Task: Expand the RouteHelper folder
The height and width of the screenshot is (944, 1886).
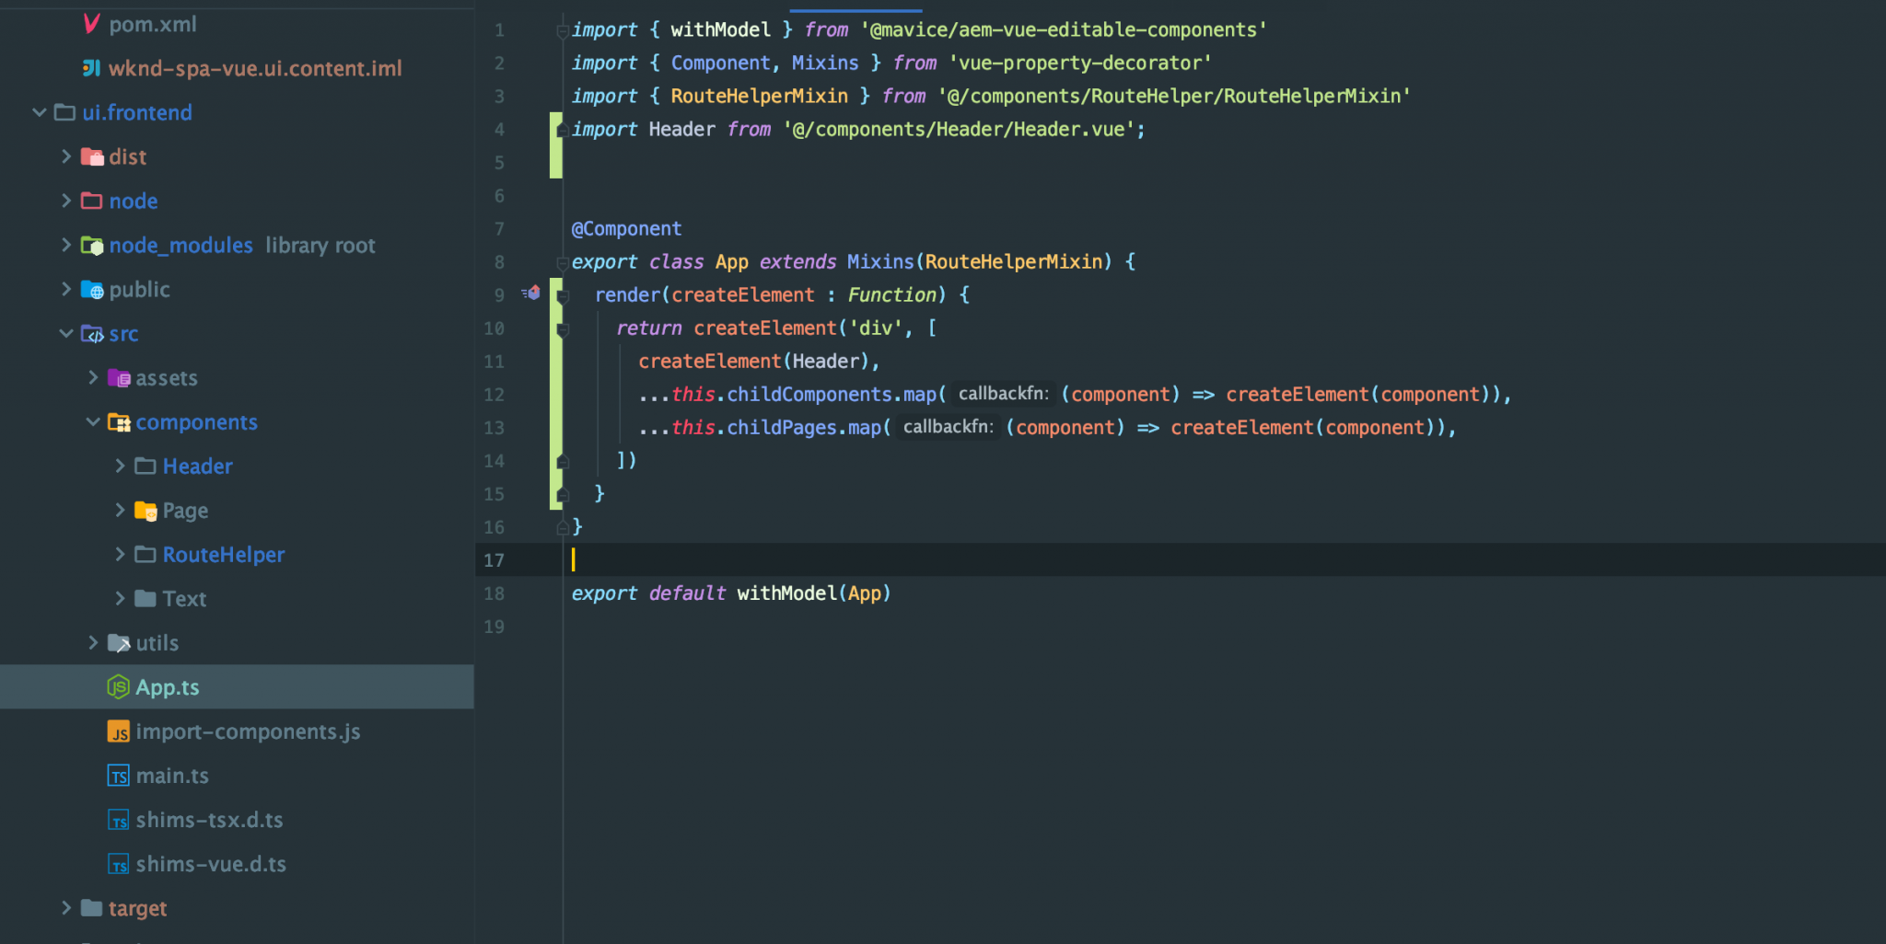Action: click(120, 555)
